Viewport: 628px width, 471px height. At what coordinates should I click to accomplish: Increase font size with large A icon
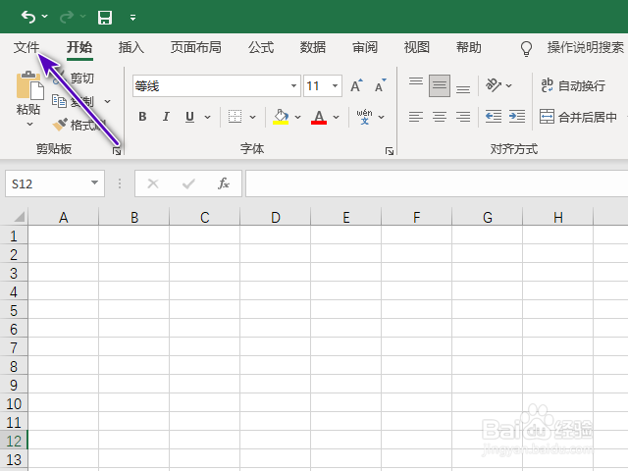point(356,85)
